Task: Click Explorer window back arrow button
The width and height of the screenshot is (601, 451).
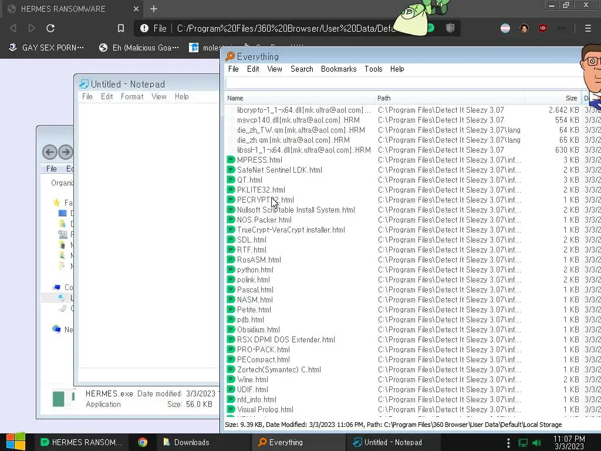Action: click(x=49, y=152)
